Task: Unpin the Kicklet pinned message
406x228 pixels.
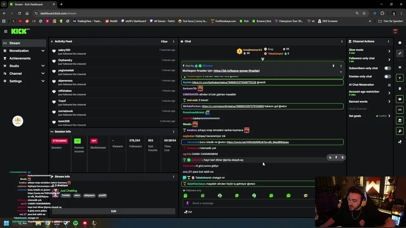Action: click(333, 66)
